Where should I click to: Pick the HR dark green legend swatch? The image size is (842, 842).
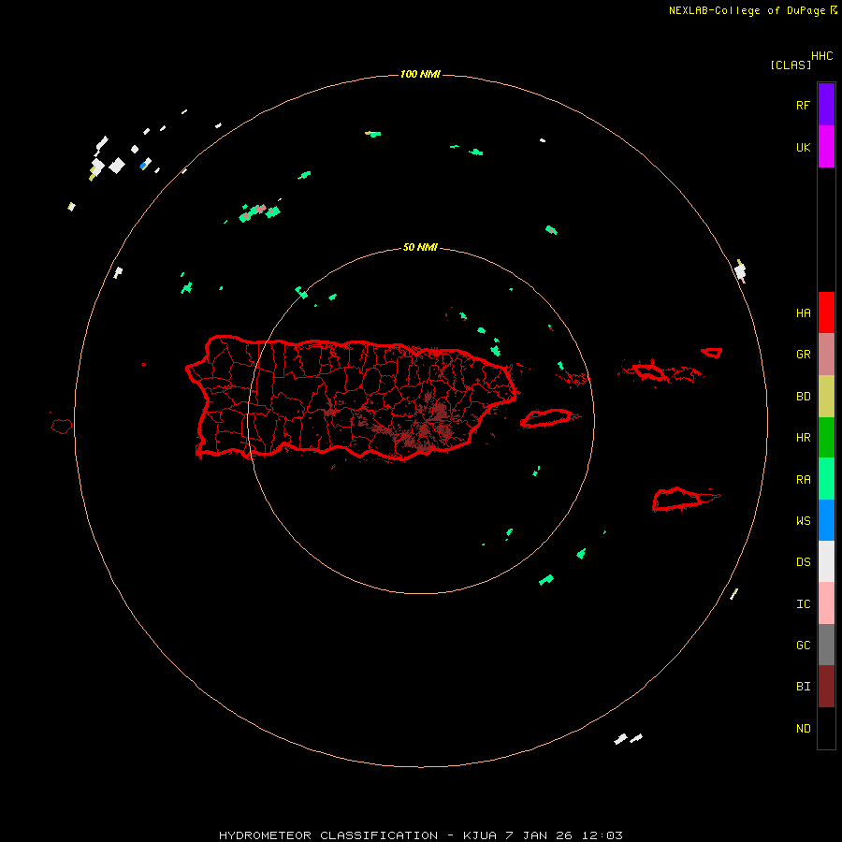[x=826, y=438]
